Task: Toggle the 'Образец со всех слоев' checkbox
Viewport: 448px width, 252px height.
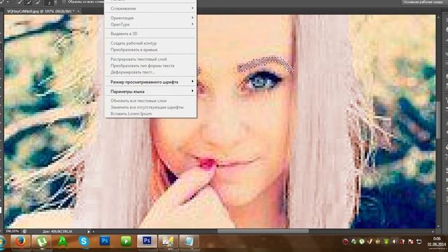Action: click(64, 2)
